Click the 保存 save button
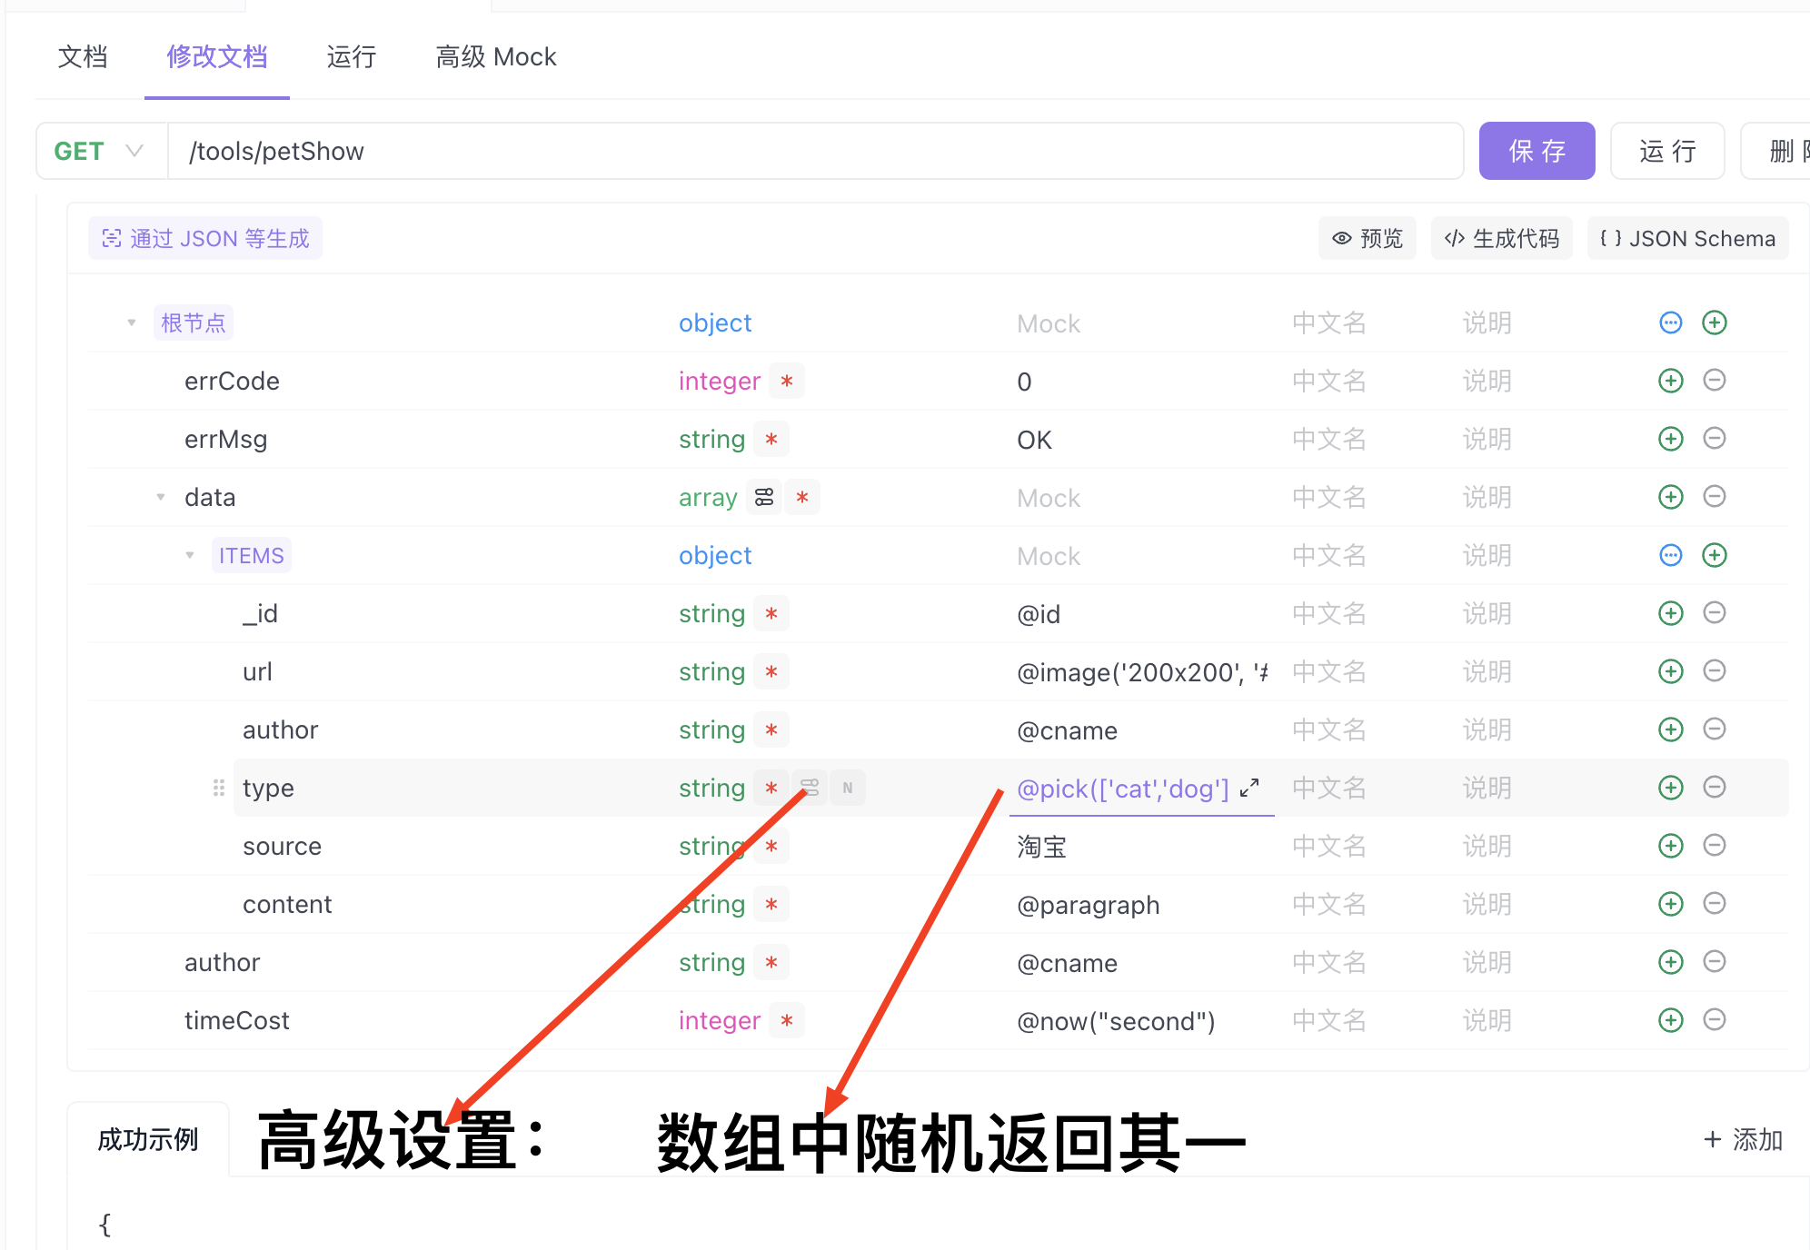Image resolution: width=1810 pixels, height=1250 pixels. point(1537,151)
